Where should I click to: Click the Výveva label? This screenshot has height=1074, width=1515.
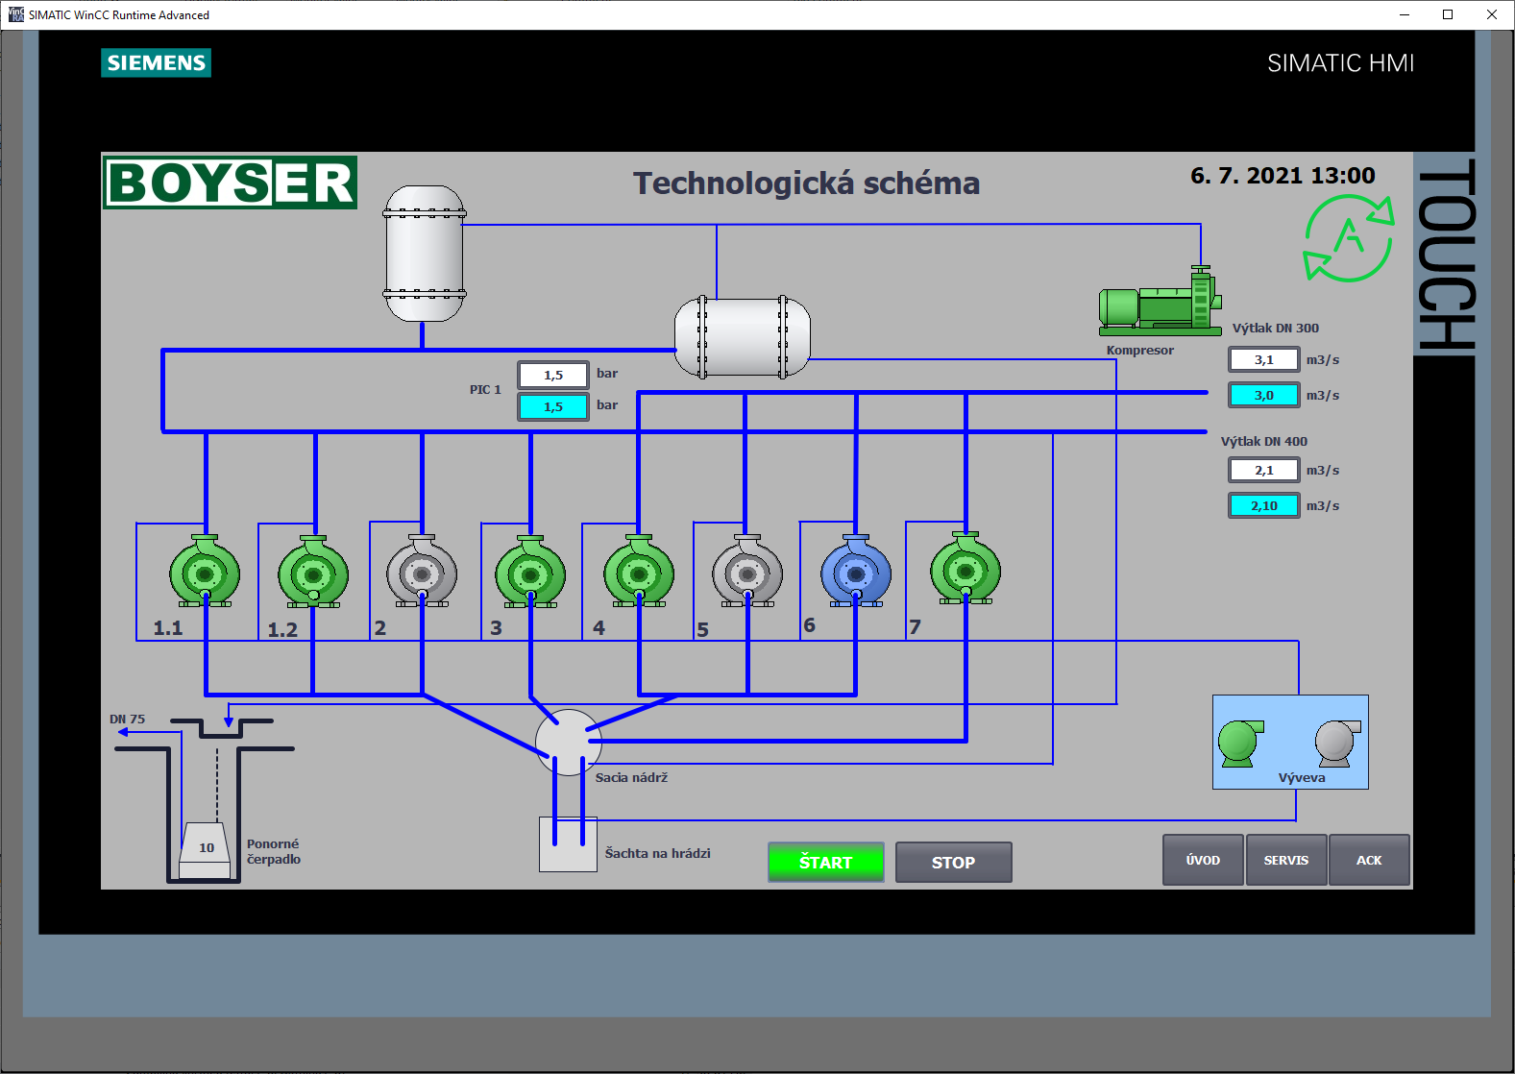[1302, 777]
